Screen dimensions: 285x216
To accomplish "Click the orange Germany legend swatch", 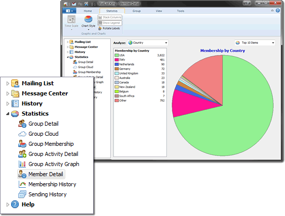I will point(117,69).
